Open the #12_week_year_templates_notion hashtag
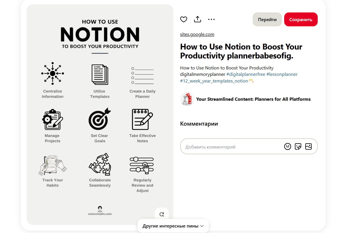Viewport: 346px width, 233px height. pos(214,81)
